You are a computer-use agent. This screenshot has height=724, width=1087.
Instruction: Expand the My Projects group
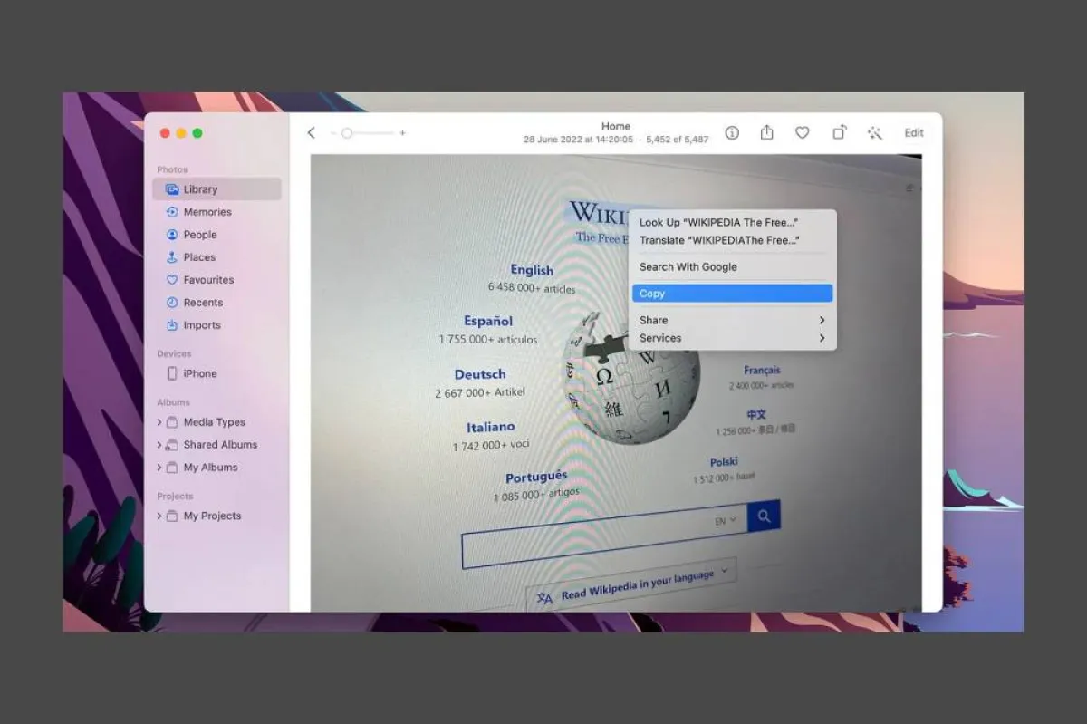[x=159, y=516]
